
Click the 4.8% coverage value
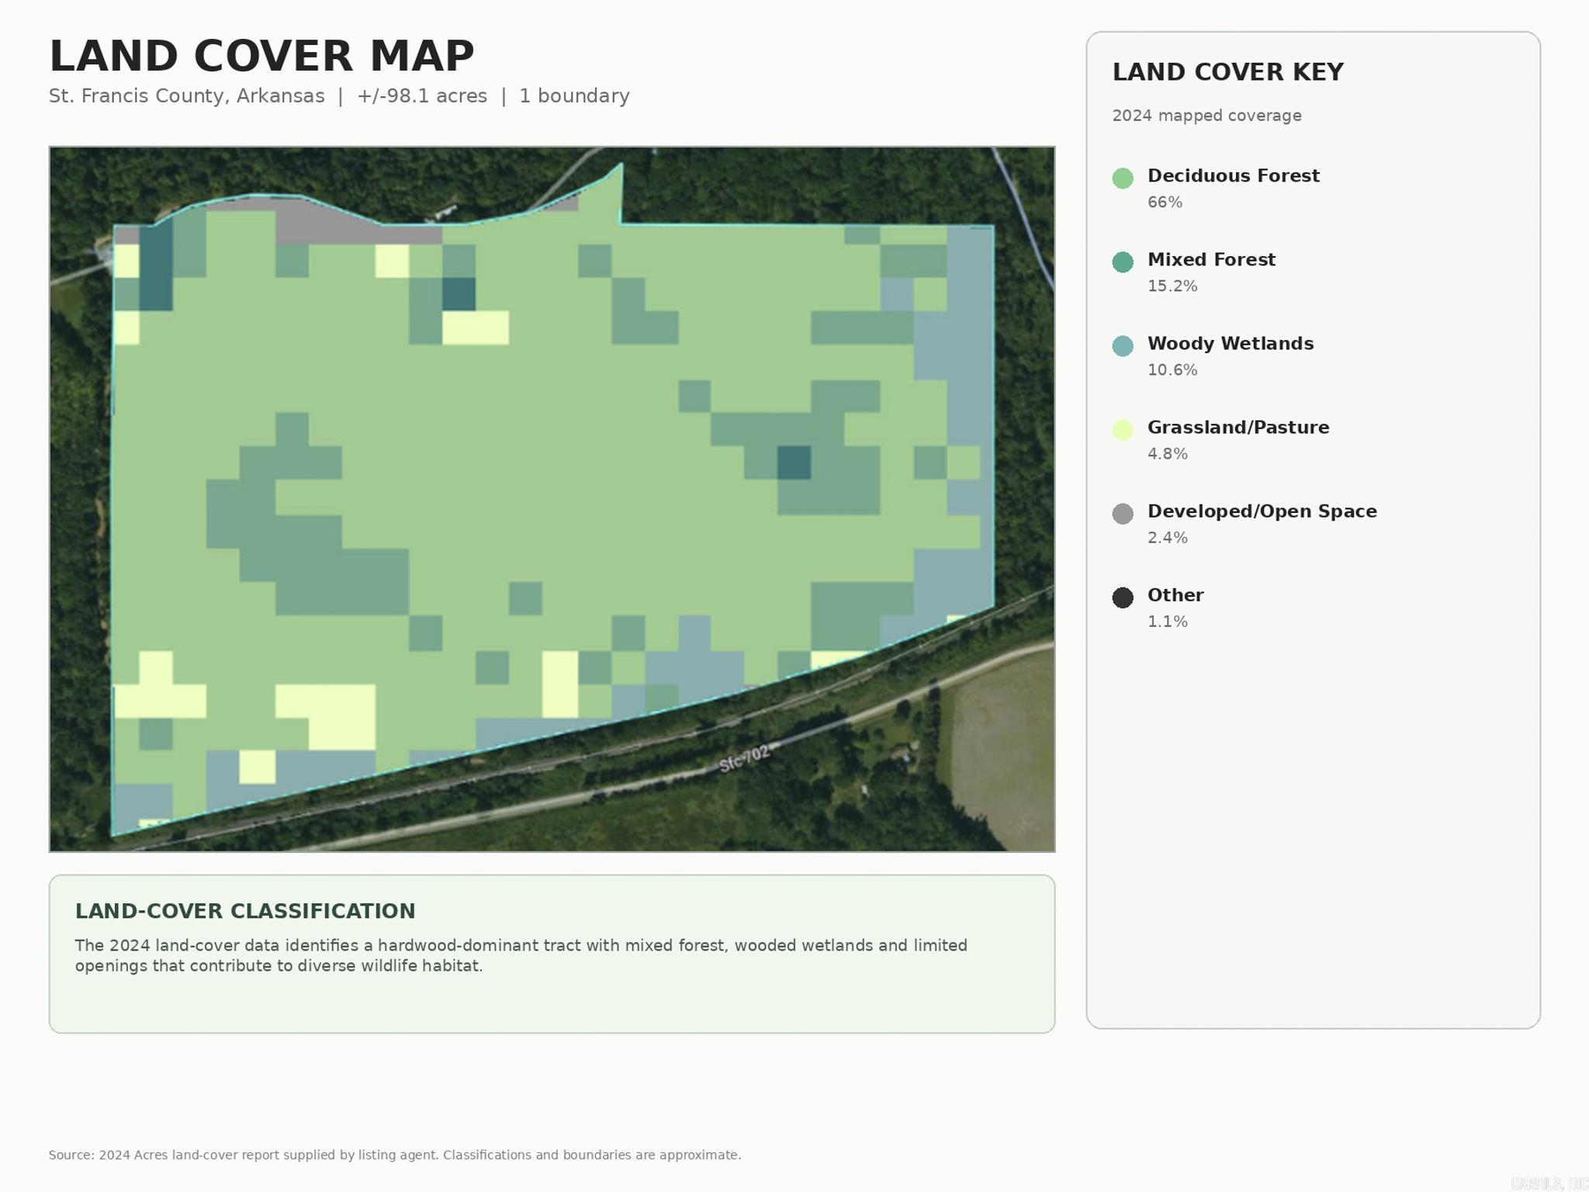tap(1168, 454)
